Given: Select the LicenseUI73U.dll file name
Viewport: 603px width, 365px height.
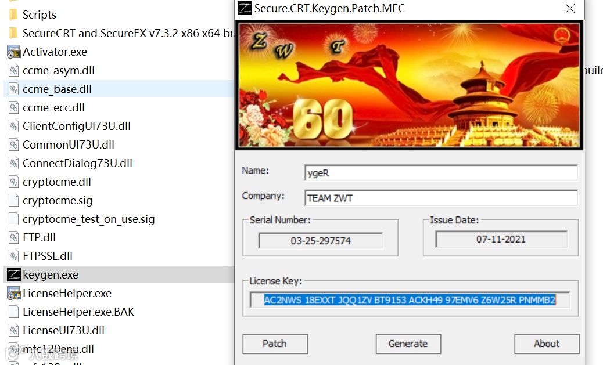Looking at the screenshot, I should point(63,330).
